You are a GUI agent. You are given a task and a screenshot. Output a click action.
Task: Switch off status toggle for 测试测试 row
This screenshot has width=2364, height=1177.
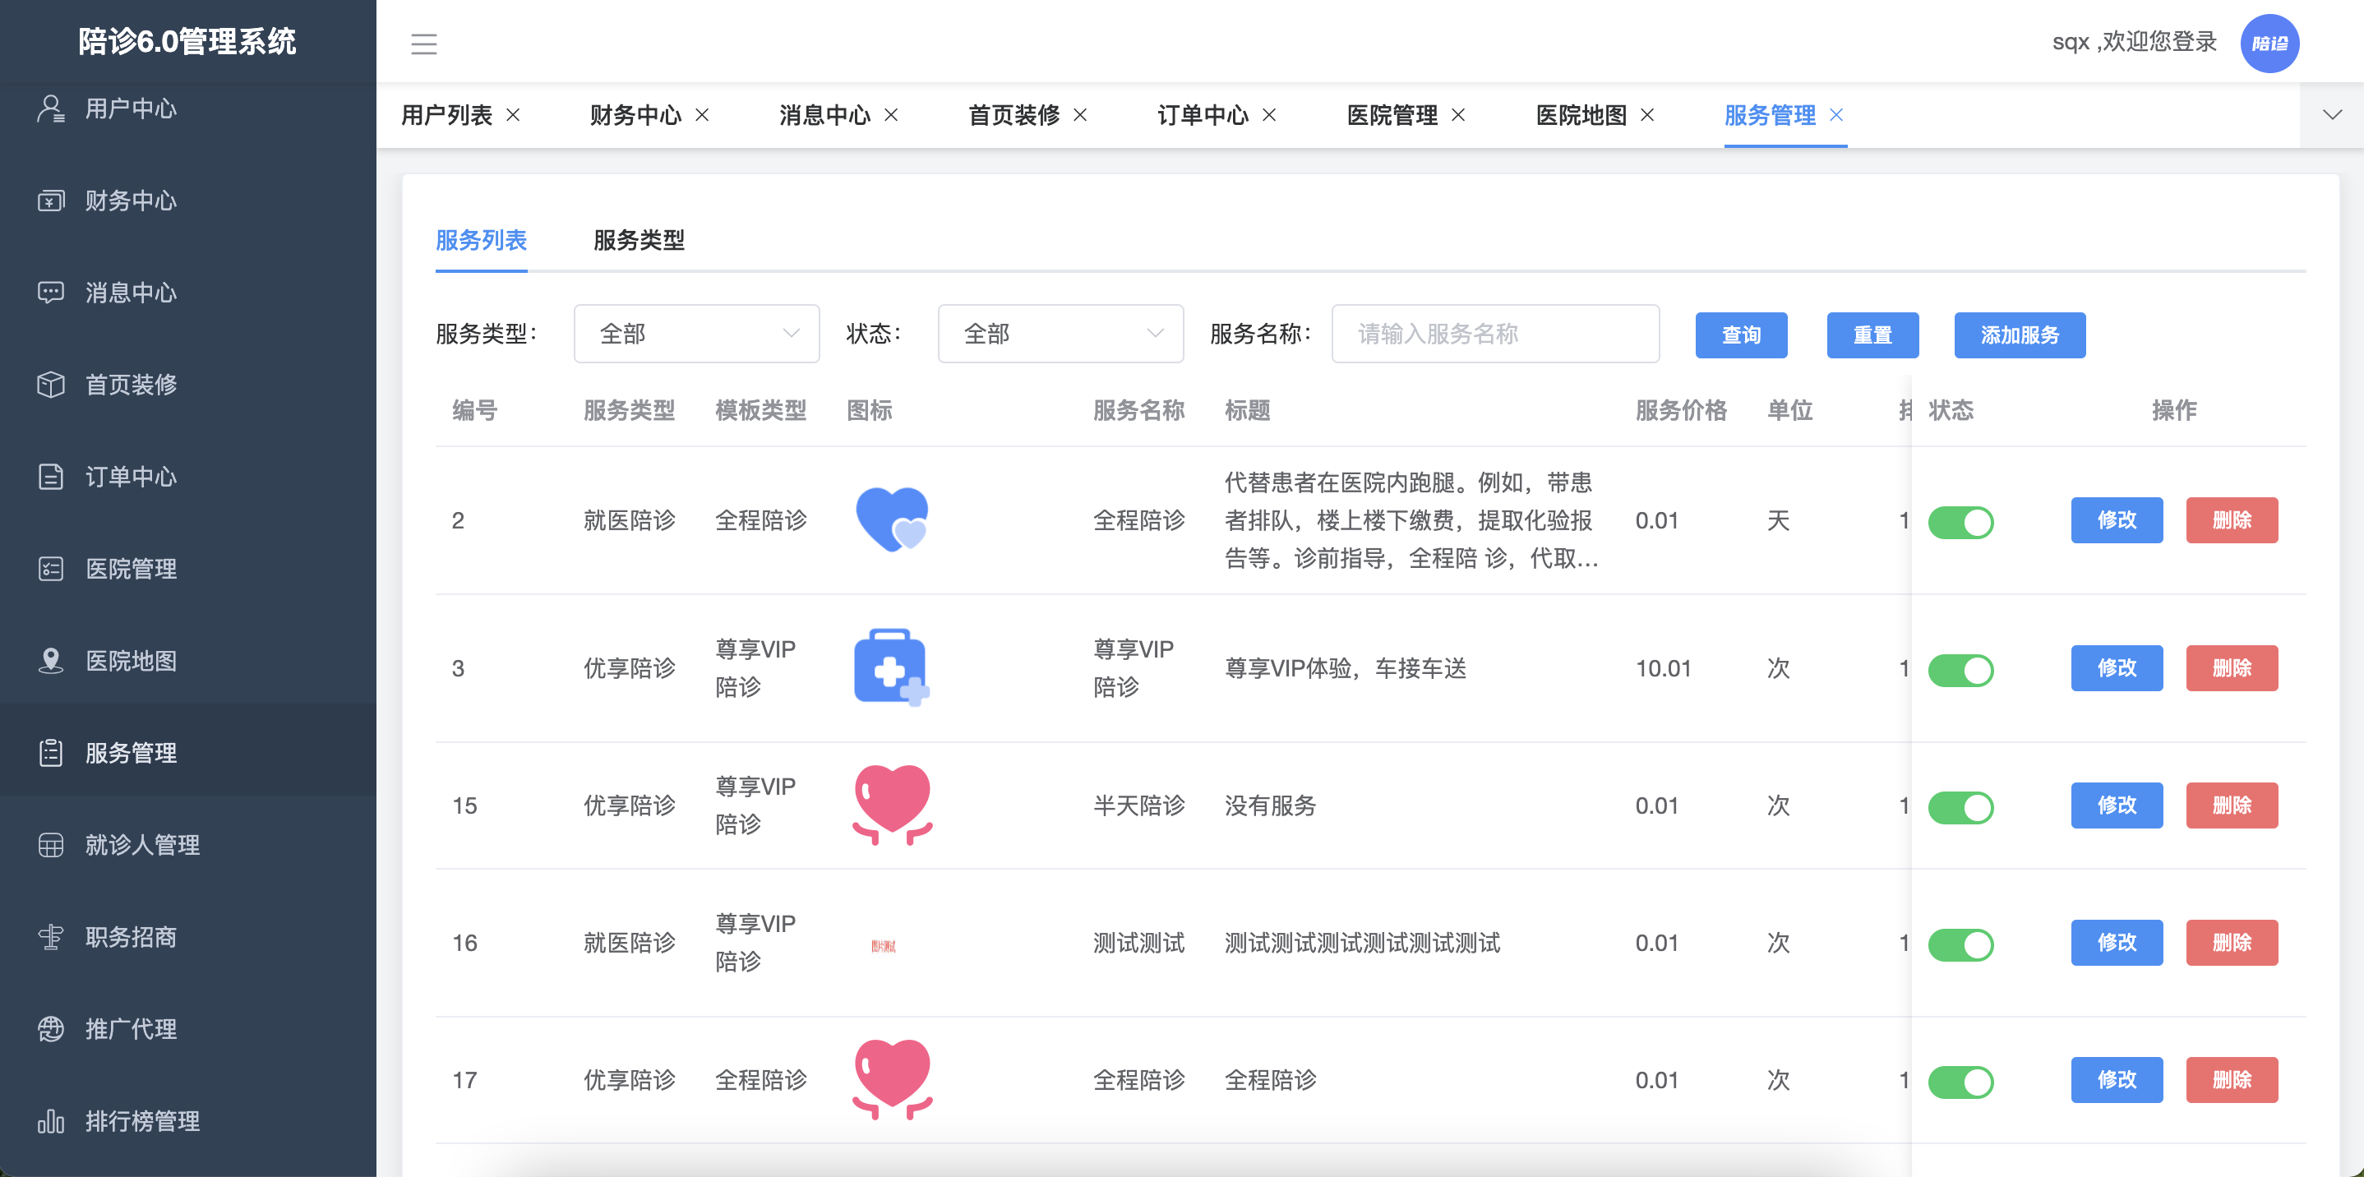pos(1960,944)
